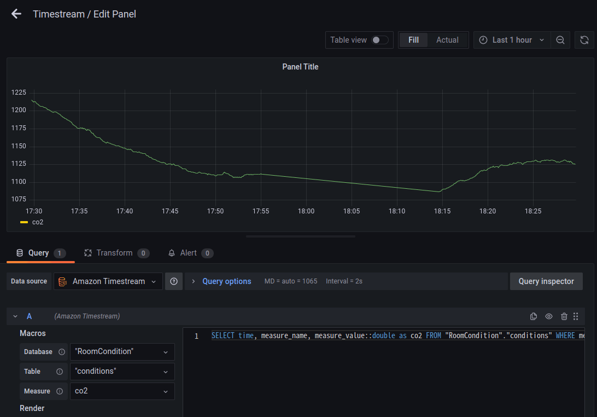
Task: Switch to the Alert tab
Action: pyautogui.click(x=190, y=253)
